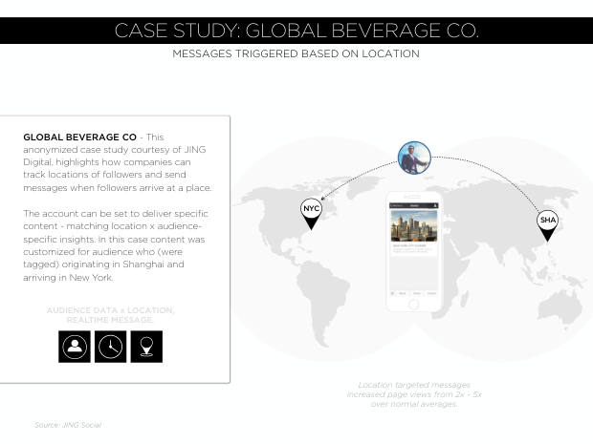Click the location pin icon tile
This screenshot has width=593, height=444.
tap(146, 347)
